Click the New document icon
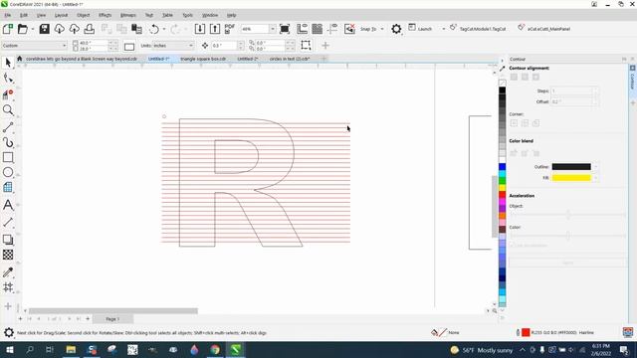Image resolution: width=637 pixels, height=358 pixels. tap(8, 29)
